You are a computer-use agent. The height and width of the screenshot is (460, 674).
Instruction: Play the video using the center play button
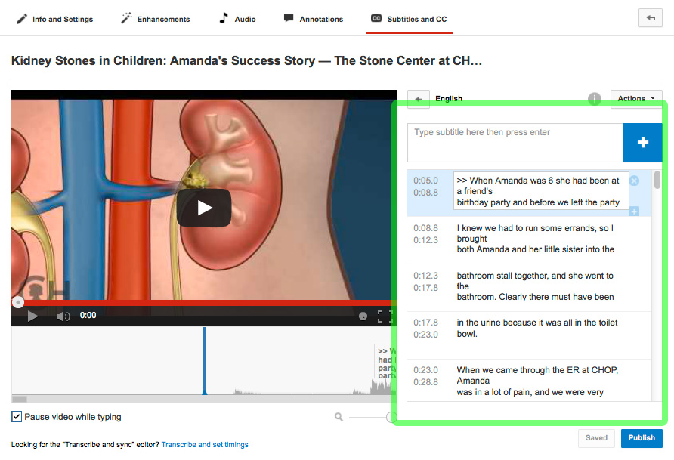click(x=204, y=208)
